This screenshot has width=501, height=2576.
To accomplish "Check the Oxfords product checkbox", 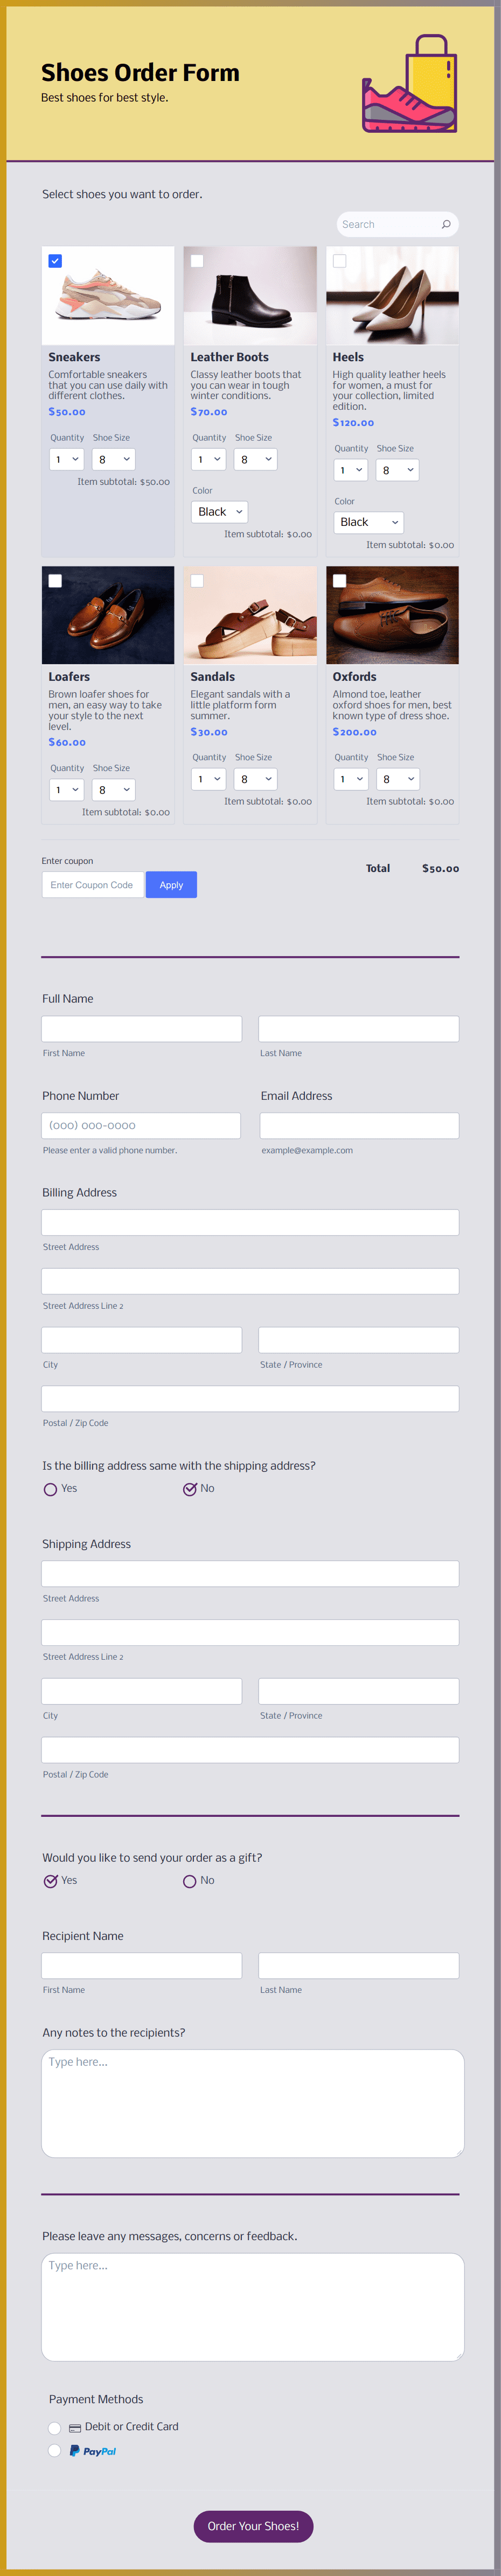I will [x=339, y=580].
